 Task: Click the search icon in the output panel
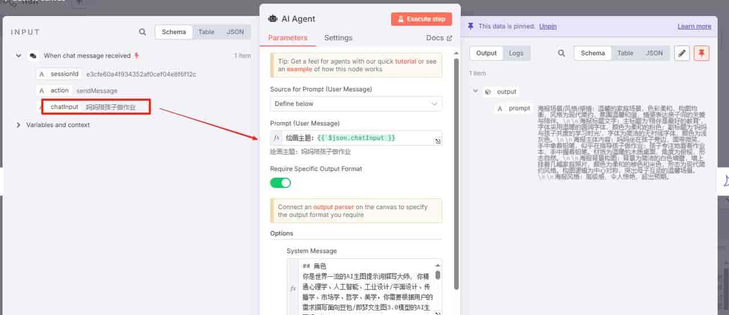[x=562, y=53]
